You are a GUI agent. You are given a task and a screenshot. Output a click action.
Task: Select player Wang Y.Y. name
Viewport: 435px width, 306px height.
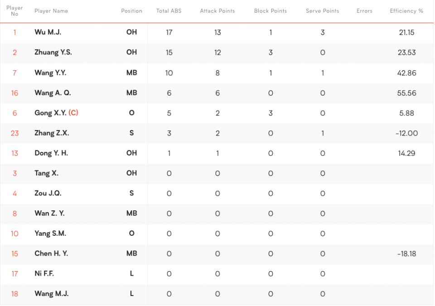[50, 73]
